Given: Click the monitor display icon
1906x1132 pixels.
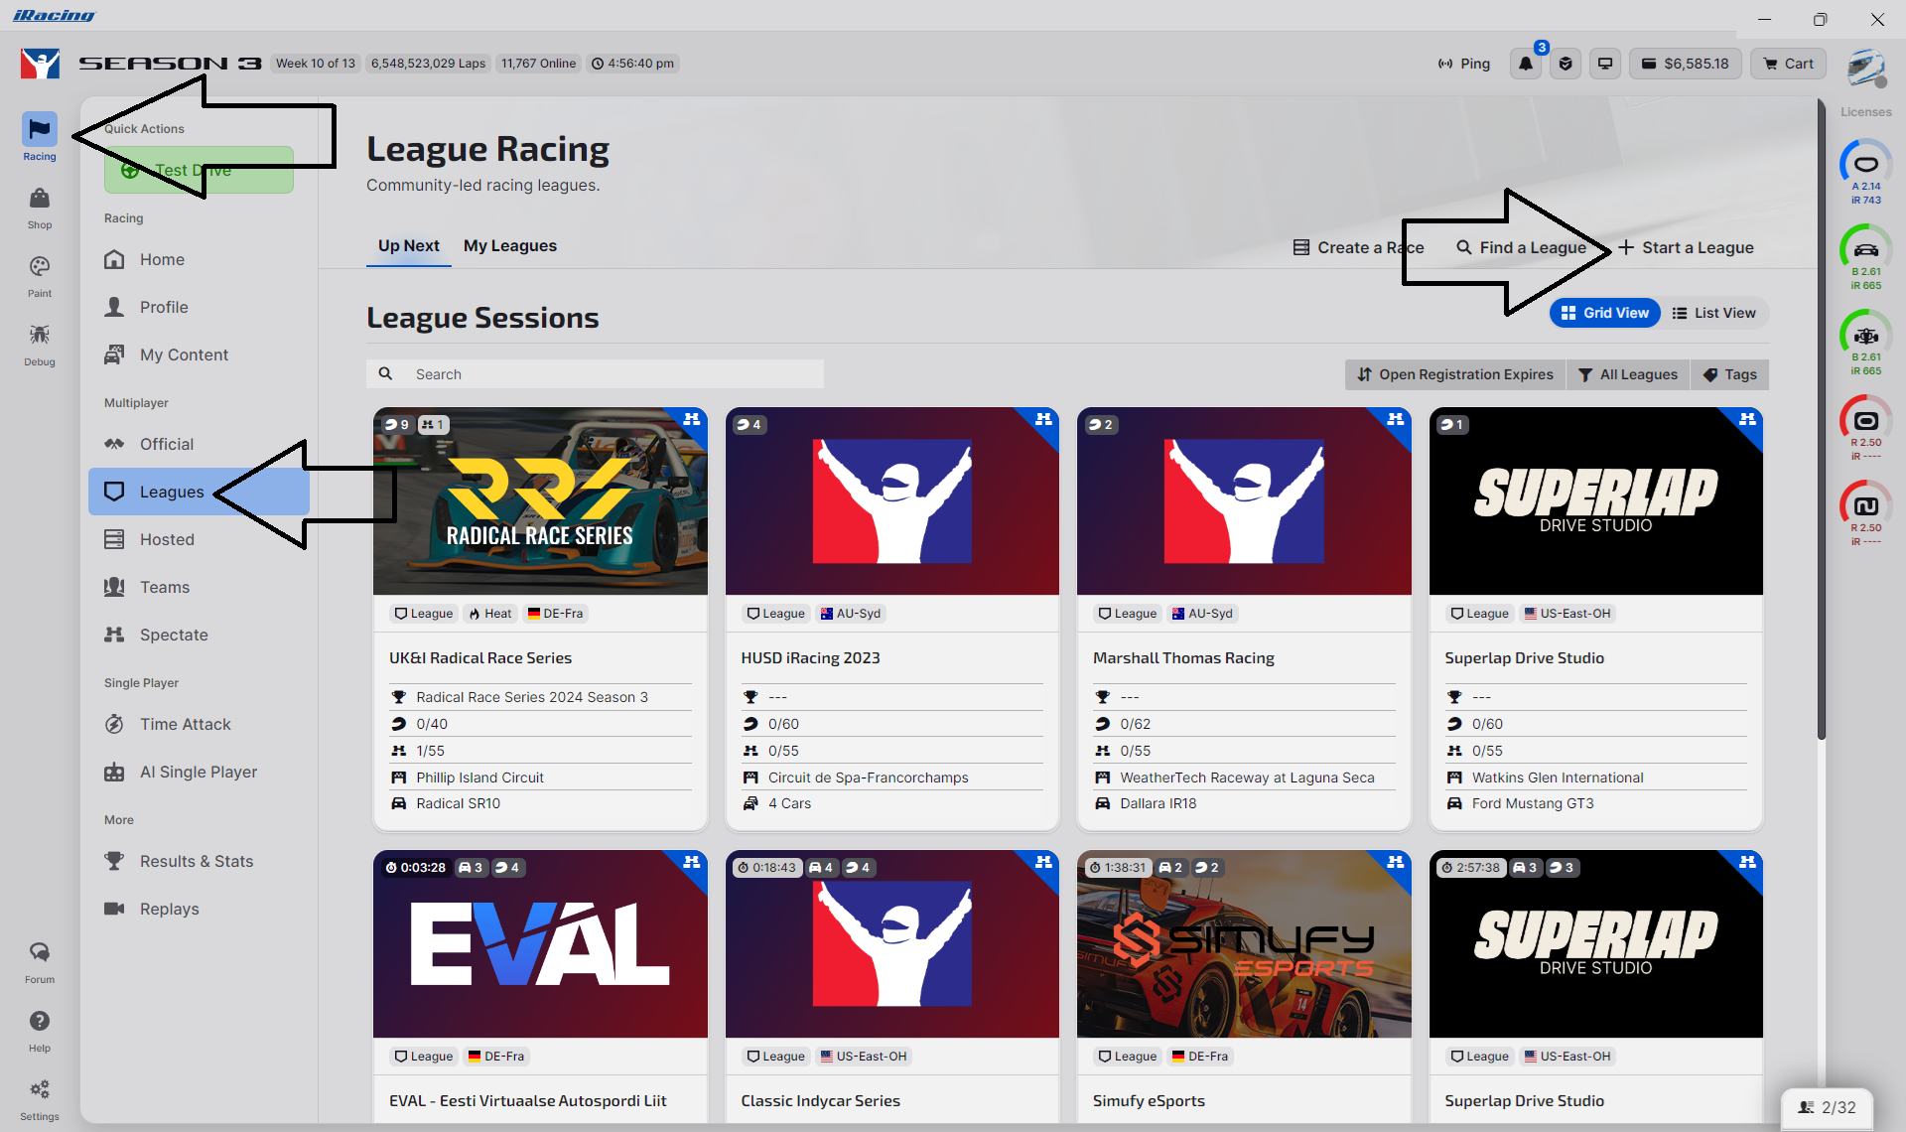Looking at the screenshot, I should (1605, 64).
